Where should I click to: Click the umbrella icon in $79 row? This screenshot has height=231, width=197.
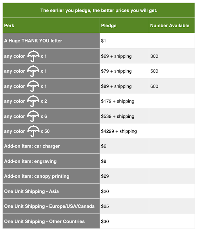(x=33, y=71)
